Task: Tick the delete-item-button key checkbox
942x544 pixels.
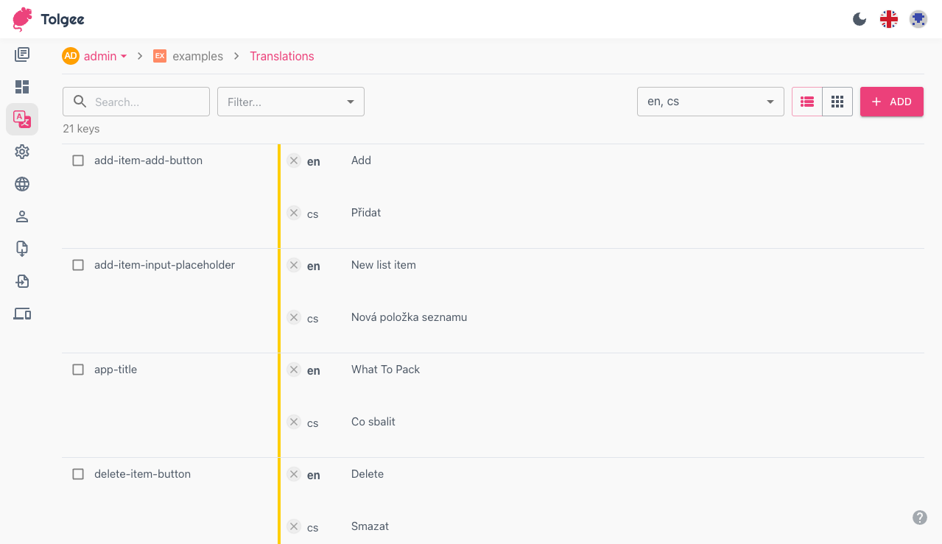Action: [x=78, y=474]
